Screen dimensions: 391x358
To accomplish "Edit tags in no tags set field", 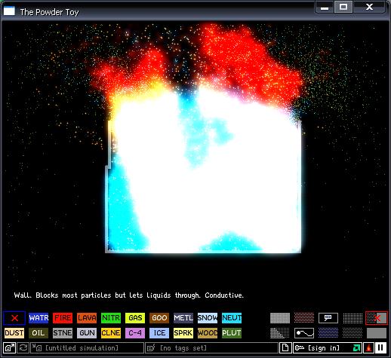I will click(211, 348).
